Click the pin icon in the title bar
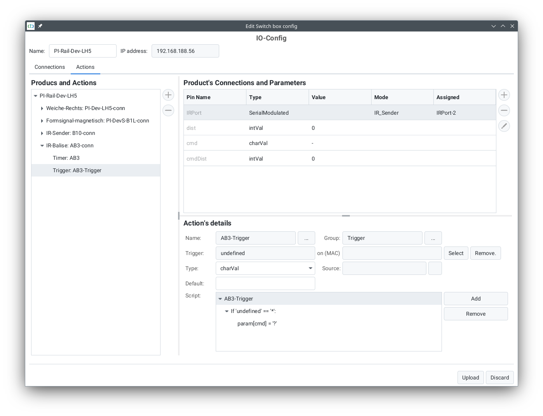 pyautogui.click(x=40, y=26)
